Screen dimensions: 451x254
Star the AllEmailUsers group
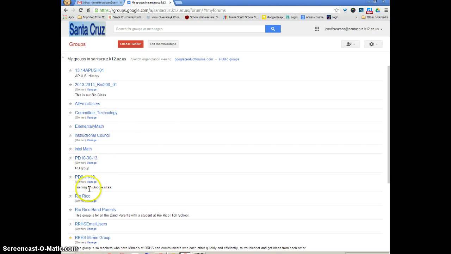click(70, 104)
